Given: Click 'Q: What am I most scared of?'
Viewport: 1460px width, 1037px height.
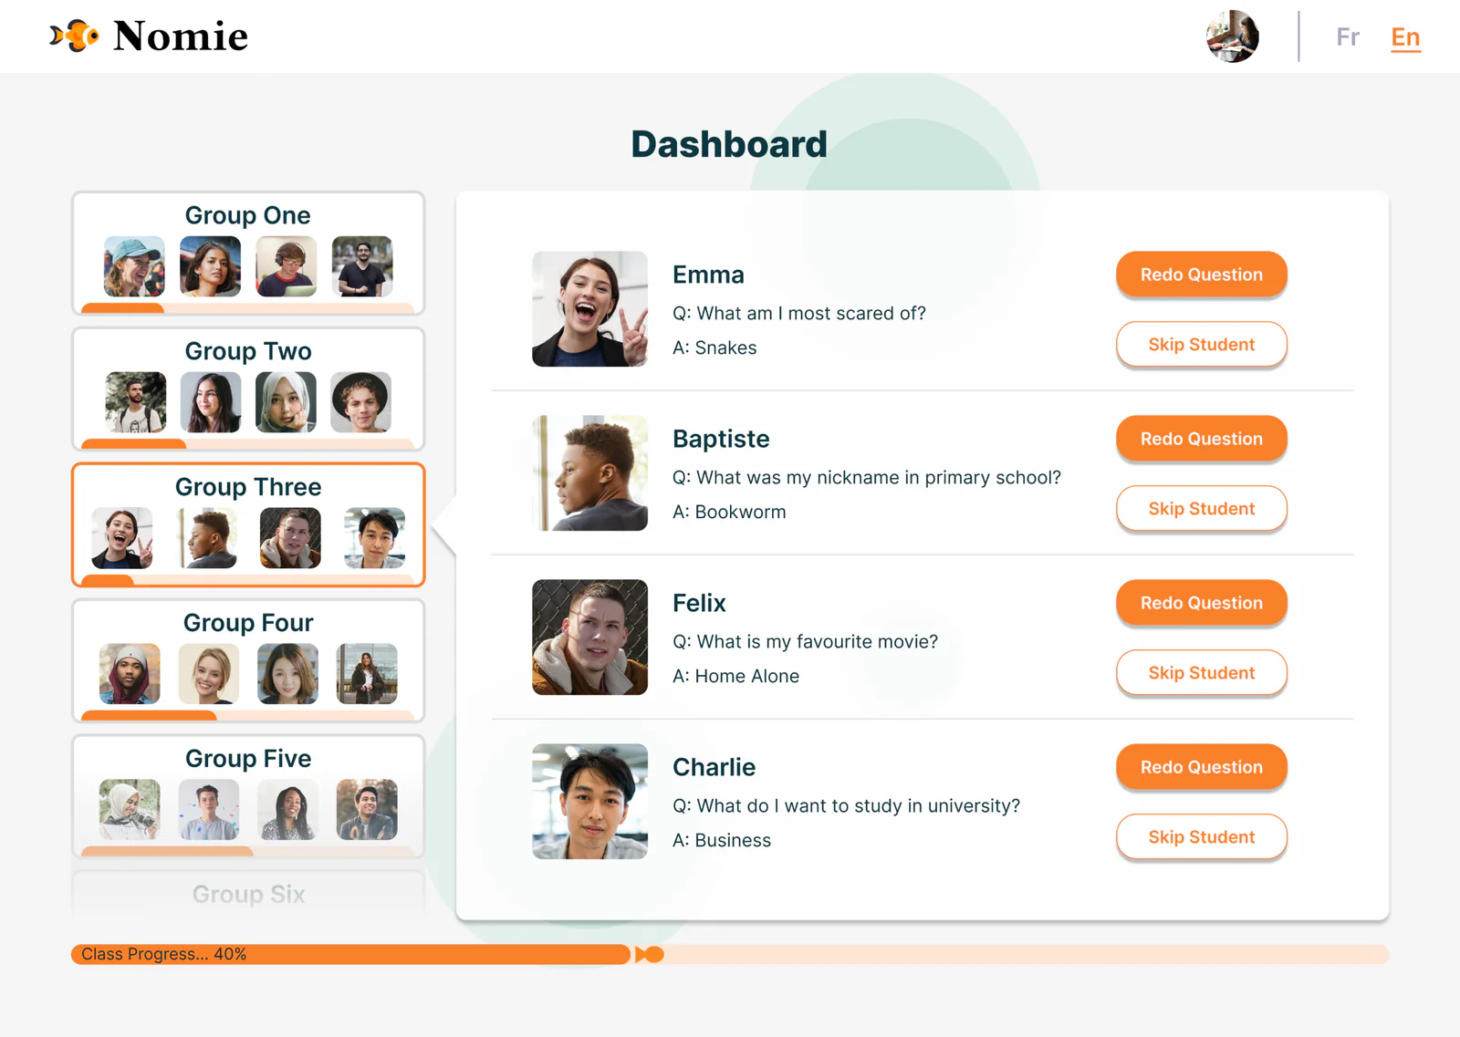Looking at the screenshot, I should (x=799, y=313).
